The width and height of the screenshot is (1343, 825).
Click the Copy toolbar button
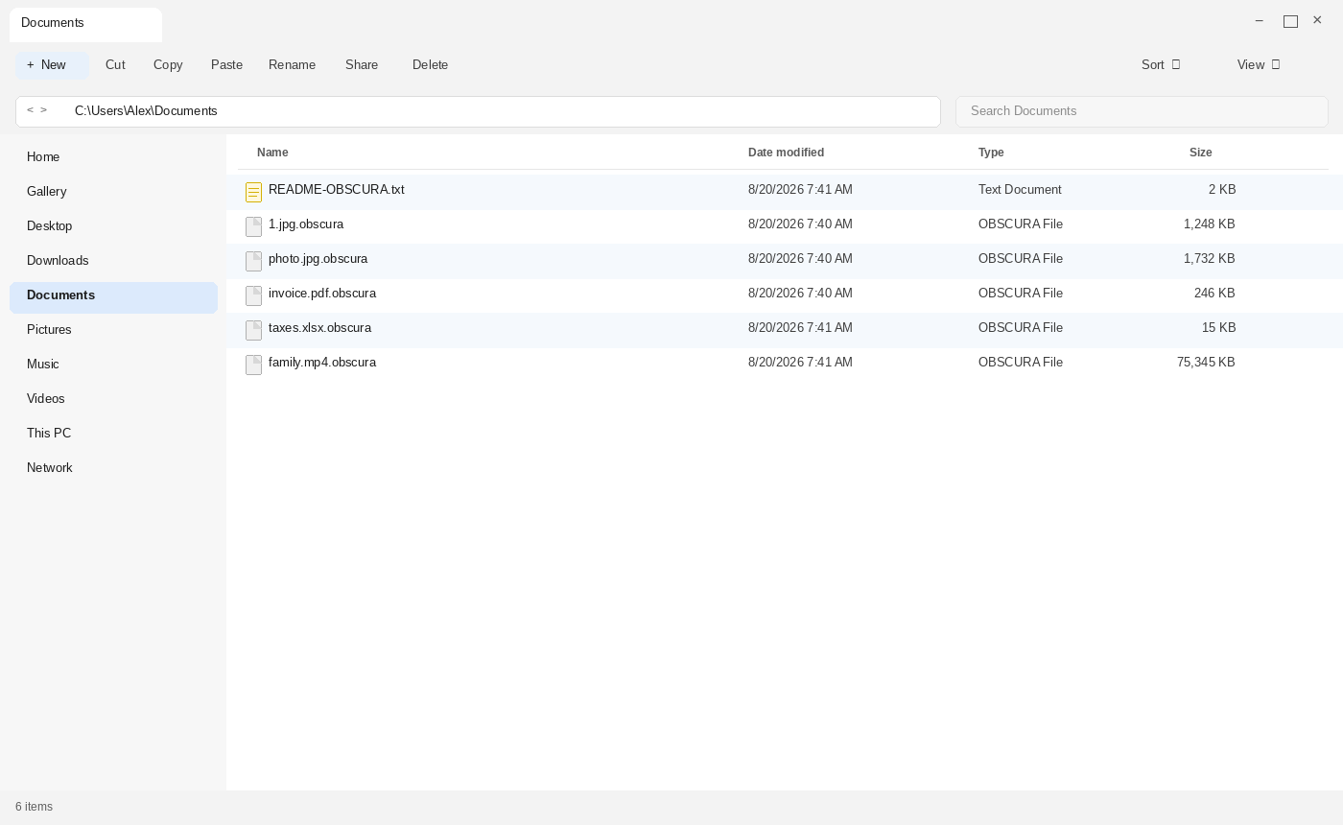point(168,65)
